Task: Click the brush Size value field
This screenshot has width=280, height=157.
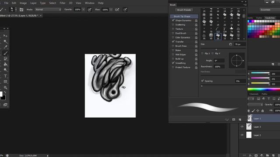Action: (x=240, y=44)
